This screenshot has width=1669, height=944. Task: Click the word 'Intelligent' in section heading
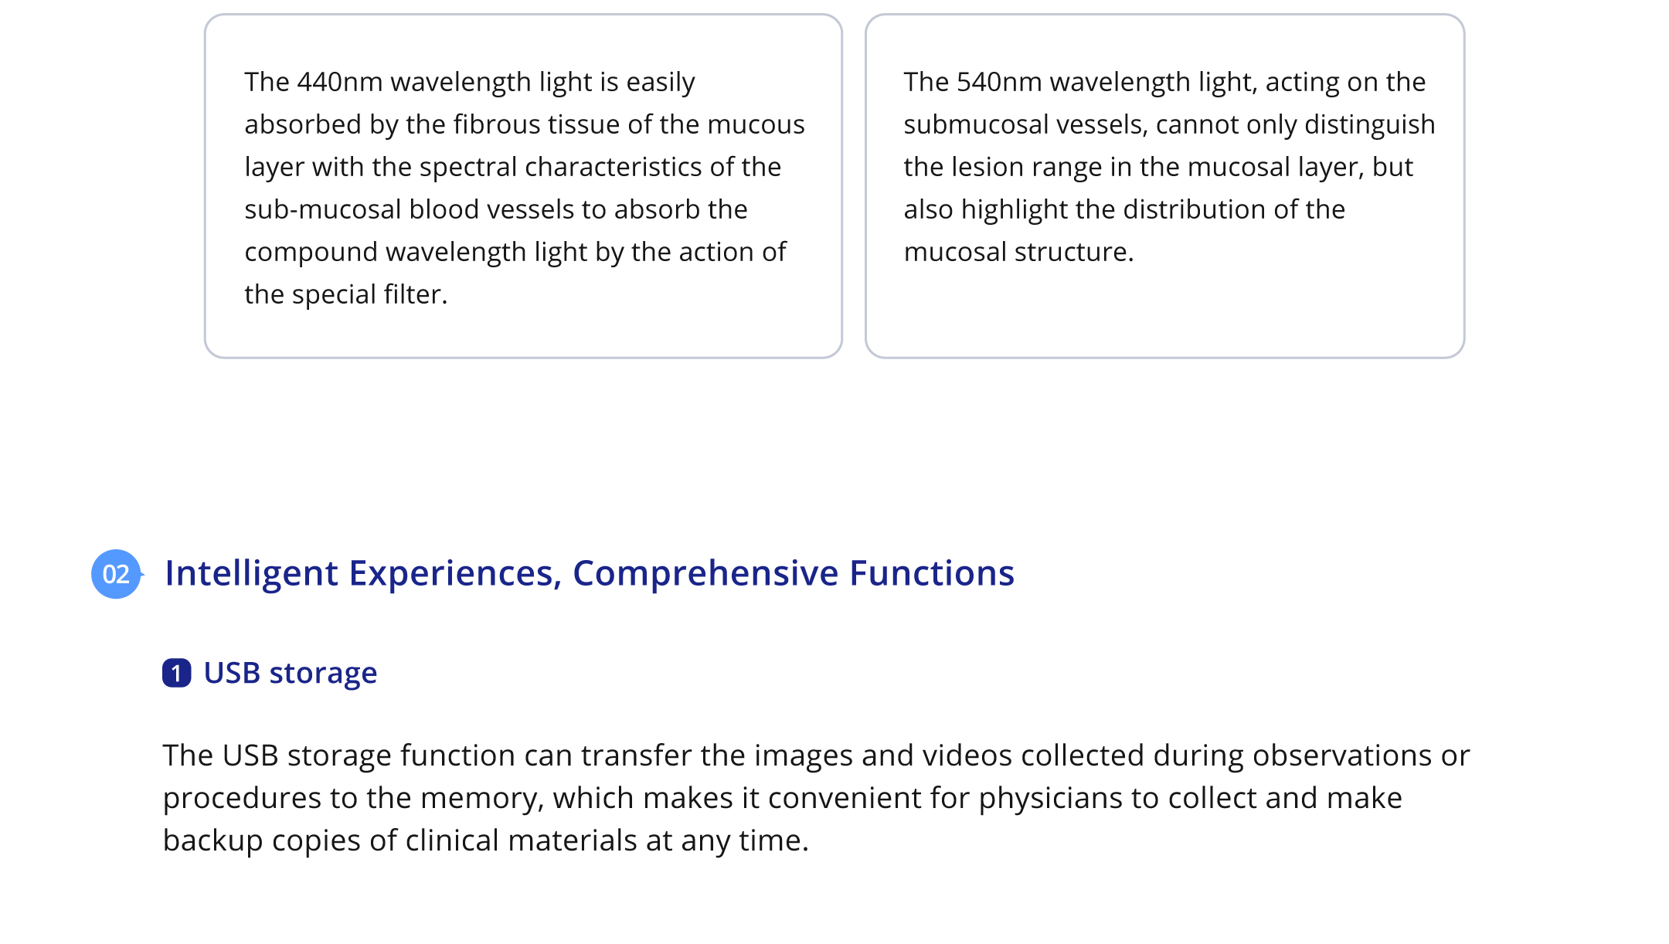(x=251, y=573)
